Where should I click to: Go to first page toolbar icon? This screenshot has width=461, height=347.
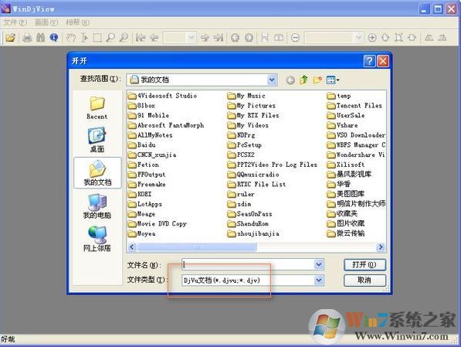click(141, 37)
